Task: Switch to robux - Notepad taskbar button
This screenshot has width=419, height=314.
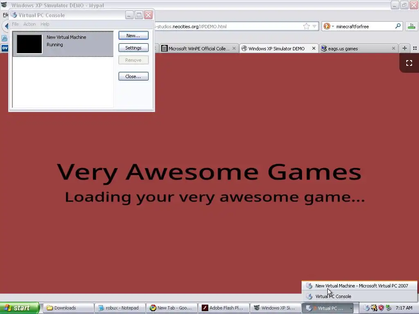Action: [x=120, y=308]
